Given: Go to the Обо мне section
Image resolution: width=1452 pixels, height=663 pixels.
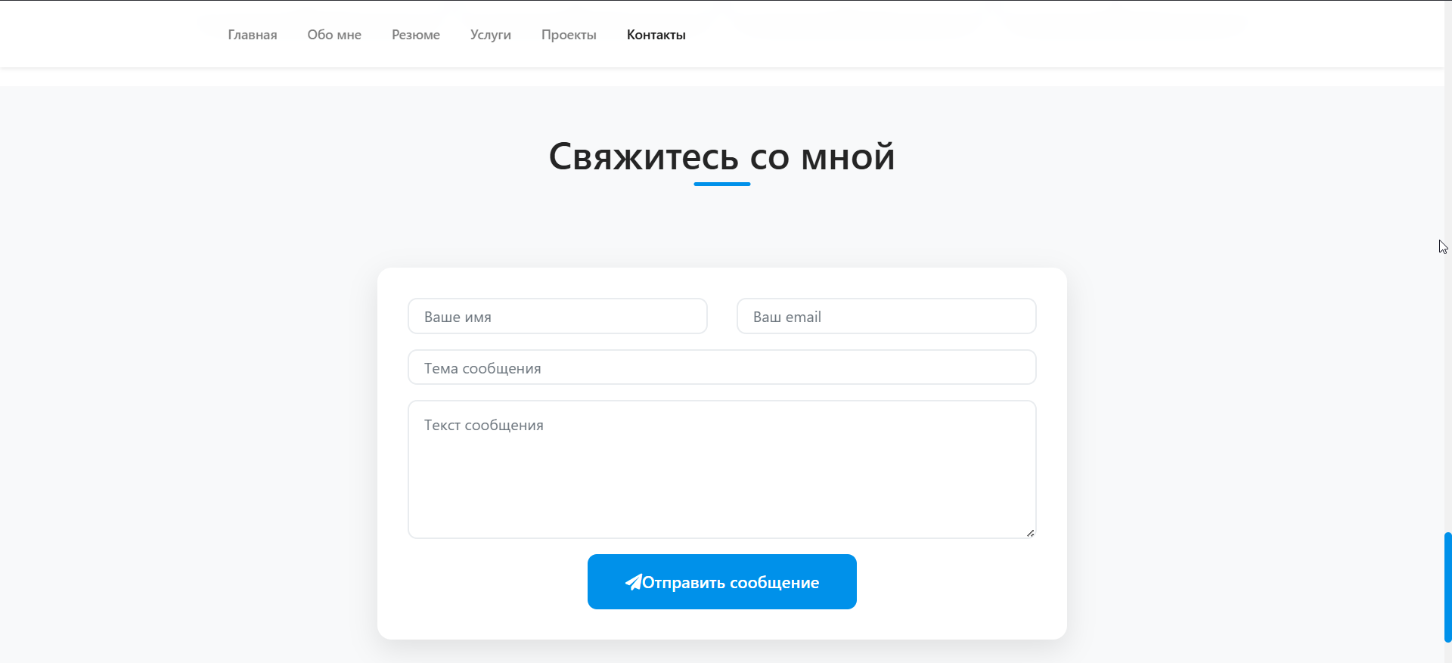Looking at the screenshot, I should 334,35.
